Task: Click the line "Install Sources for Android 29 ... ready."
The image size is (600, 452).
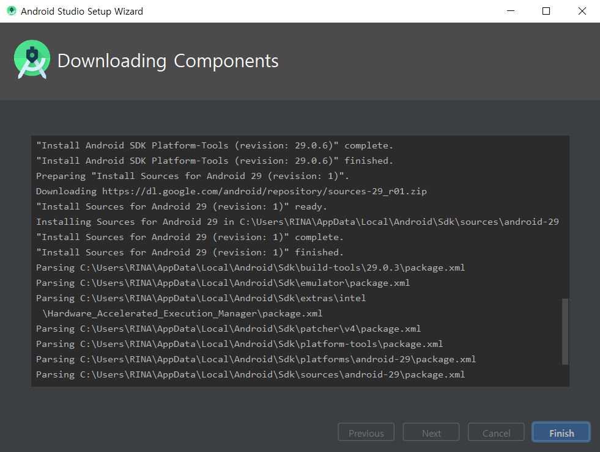Action: pyautogui.click(x=182, y=206)
